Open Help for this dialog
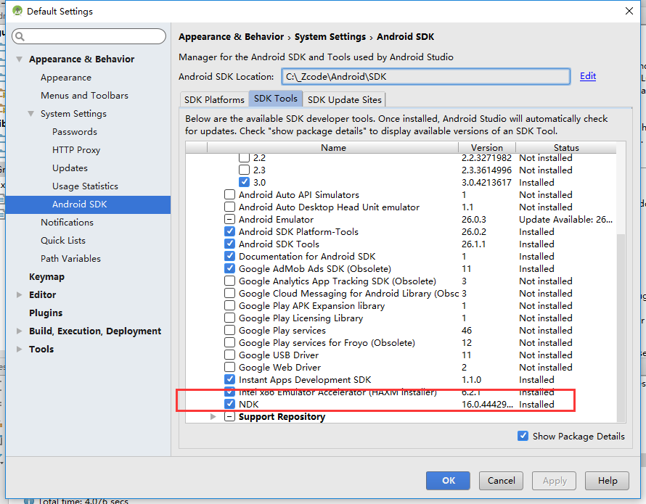The image size is (646, 504). [x=608, y=481]
